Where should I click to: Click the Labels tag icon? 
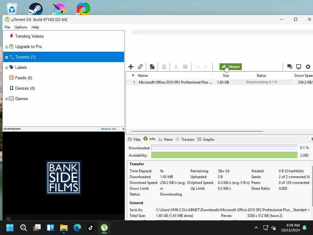(x=11, y=67)
